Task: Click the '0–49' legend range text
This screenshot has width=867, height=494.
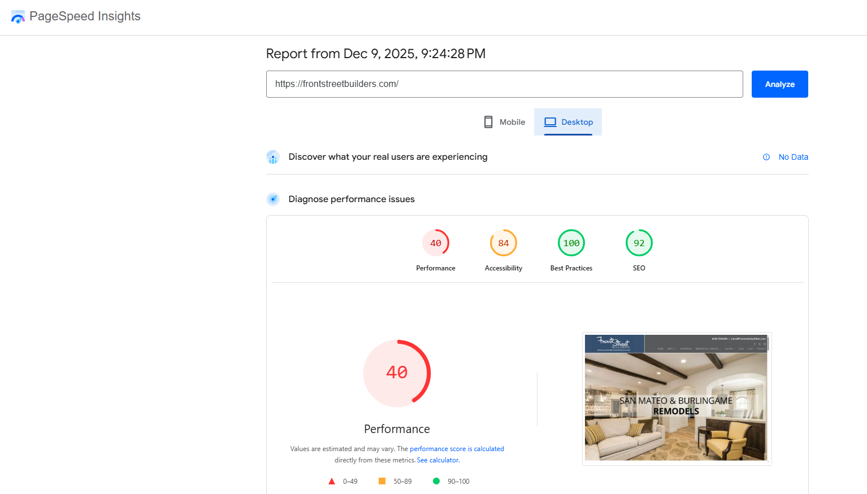Action: pos(350,482)
